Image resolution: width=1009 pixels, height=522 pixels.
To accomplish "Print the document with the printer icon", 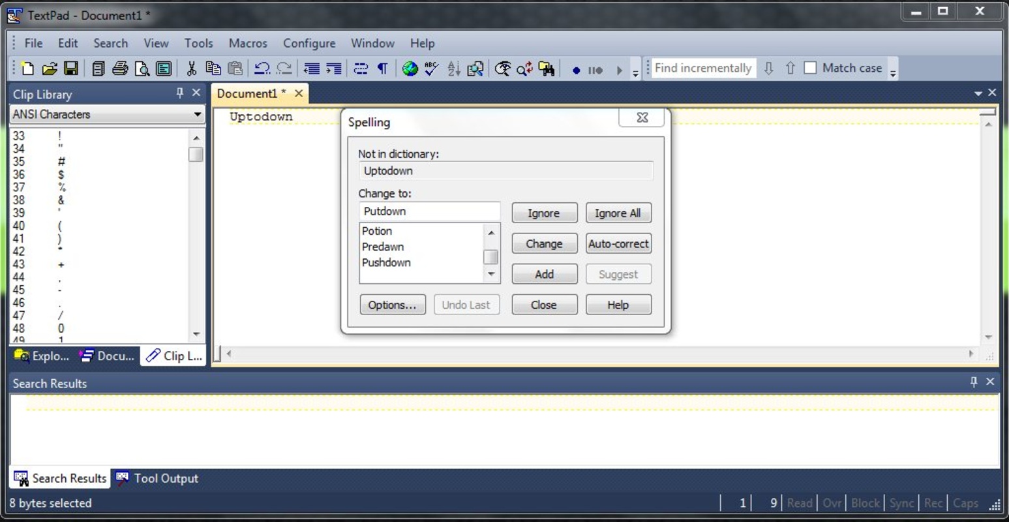I will [120, 69].
